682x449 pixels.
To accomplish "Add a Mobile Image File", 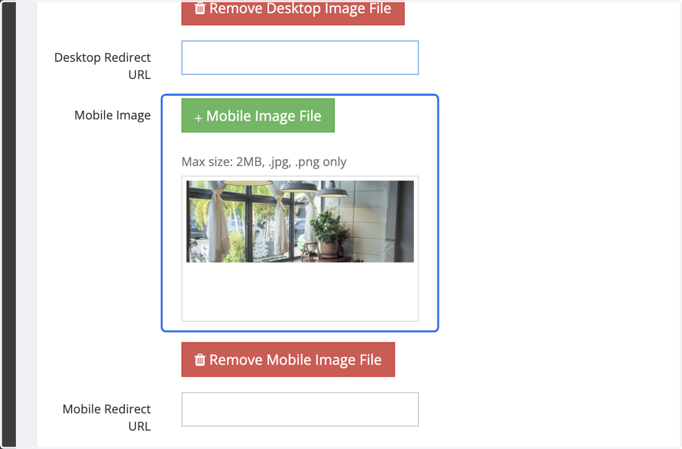I will pyautogui.click(x=258, y=116).
